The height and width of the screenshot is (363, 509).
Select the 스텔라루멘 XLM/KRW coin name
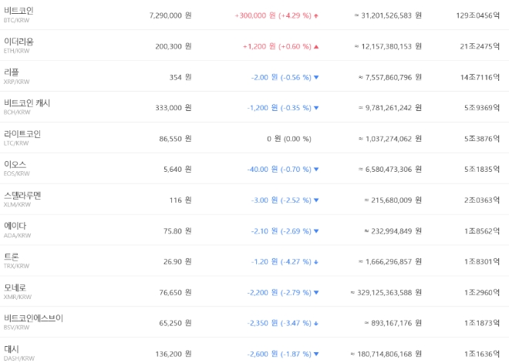(22, 196)
